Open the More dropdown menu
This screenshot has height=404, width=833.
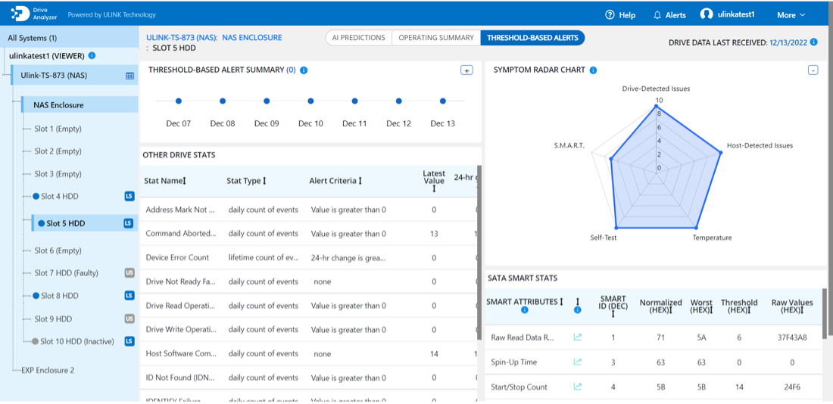click(791, 15)
